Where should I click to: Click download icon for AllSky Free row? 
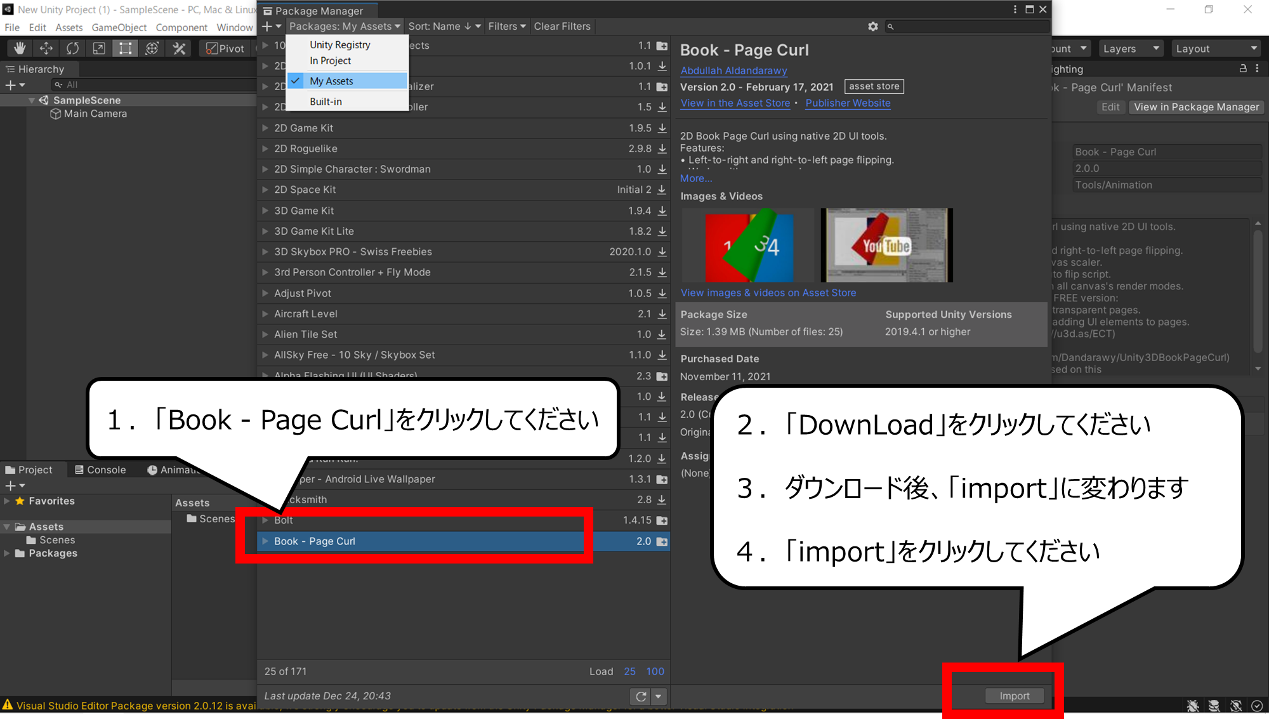662,355
